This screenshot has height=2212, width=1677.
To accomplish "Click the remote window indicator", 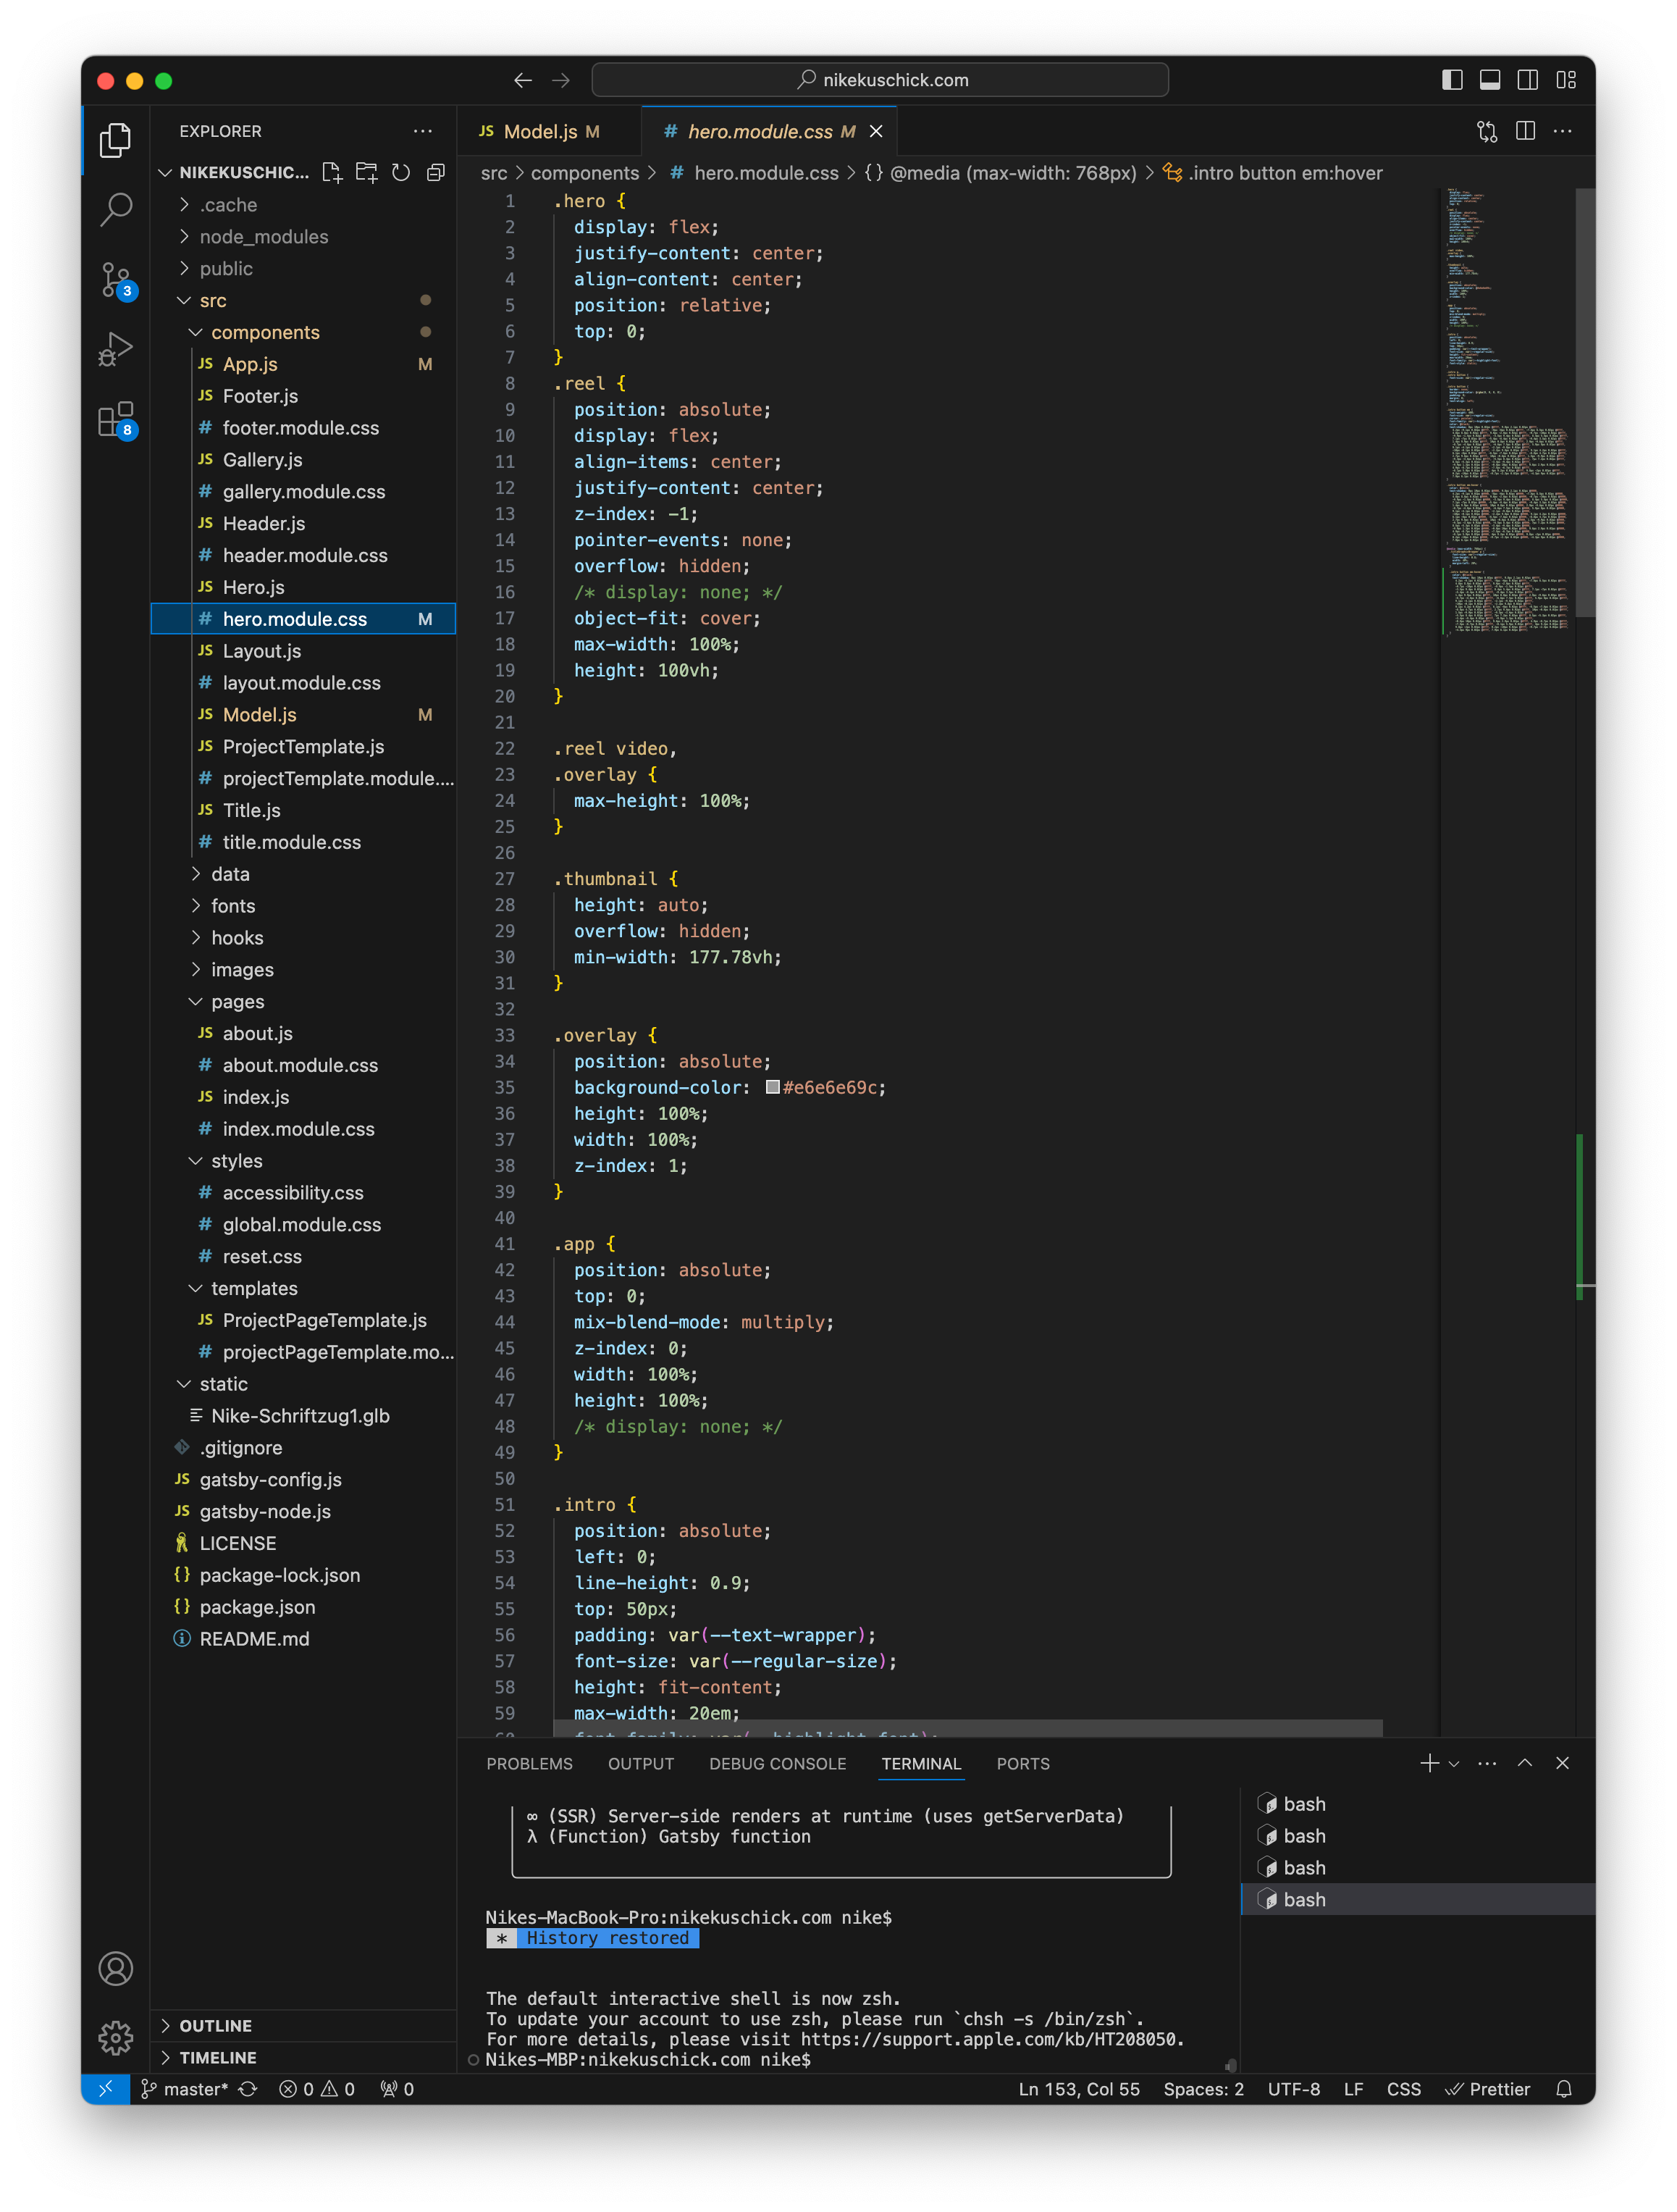I will [x=106, y=2088].
